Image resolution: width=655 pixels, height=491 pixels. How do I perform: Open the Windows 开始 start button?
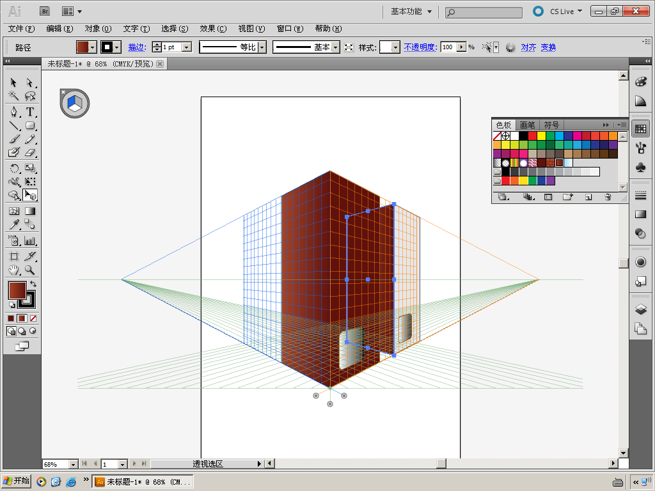click(17, 481)
